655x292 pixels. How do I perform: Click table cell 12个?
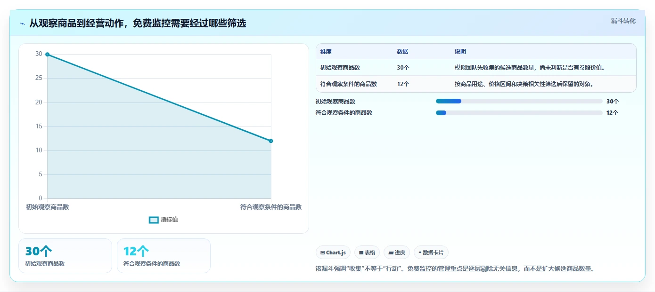403,84
